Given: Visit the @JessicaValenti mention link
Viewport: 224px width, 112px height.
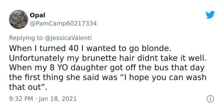Looking at the screenshot, I should tap(68, 38).
